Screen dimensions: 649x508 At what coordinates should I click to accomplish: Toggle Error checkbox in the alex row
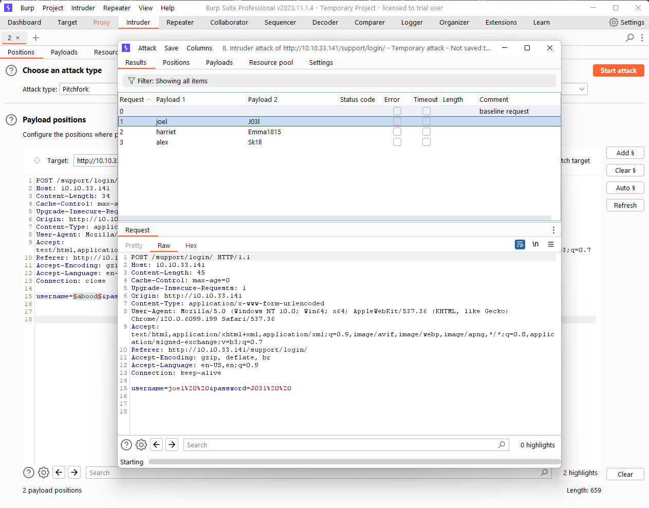[x=397, y=142]
